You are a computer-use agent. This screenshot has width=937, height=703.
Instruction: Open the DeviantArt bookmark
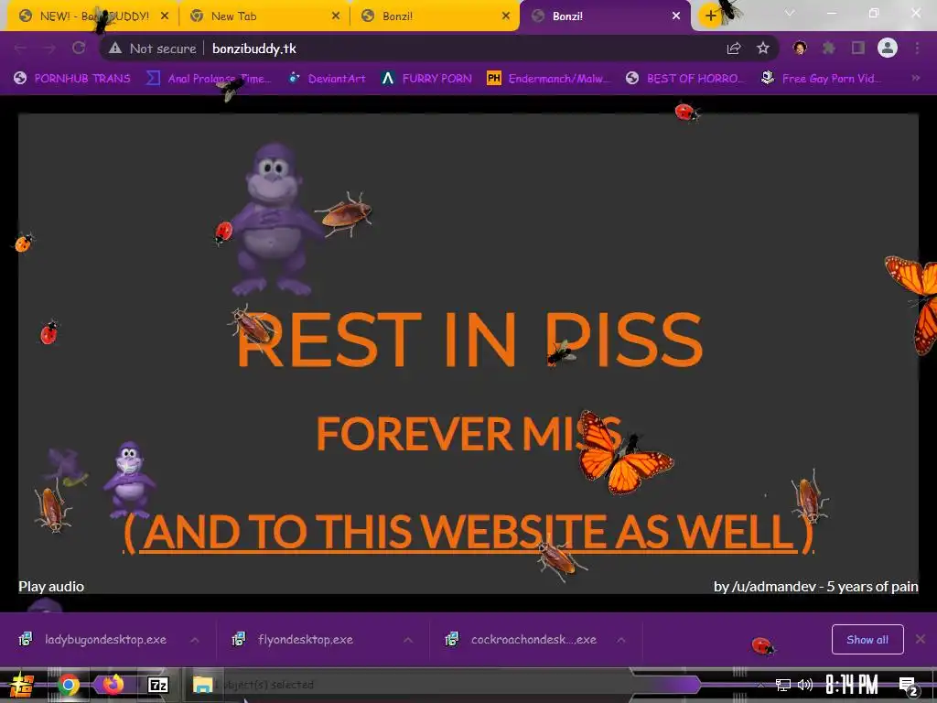(327, 79)
